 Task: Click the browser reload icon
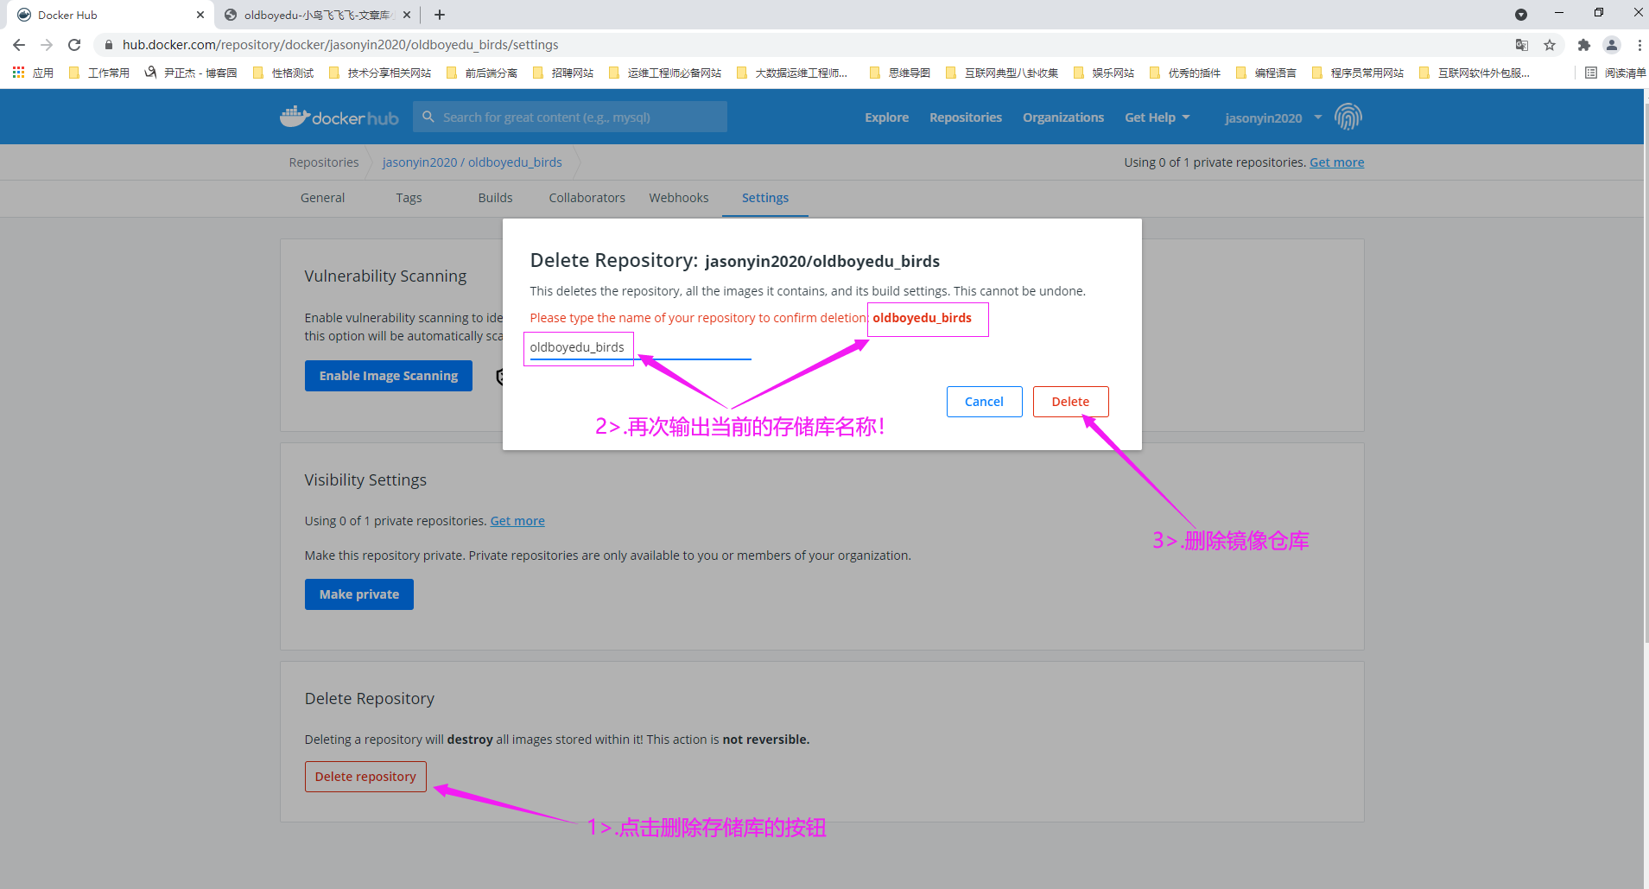tap(74, 45)
